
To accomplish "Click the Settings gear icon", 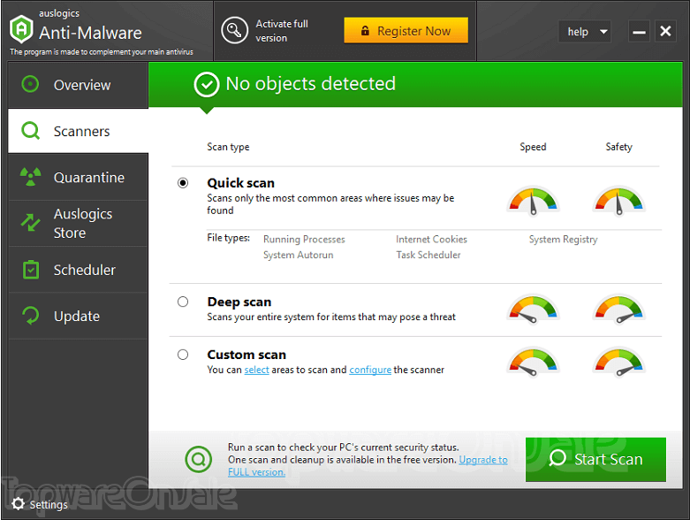I will coord(18,503).
